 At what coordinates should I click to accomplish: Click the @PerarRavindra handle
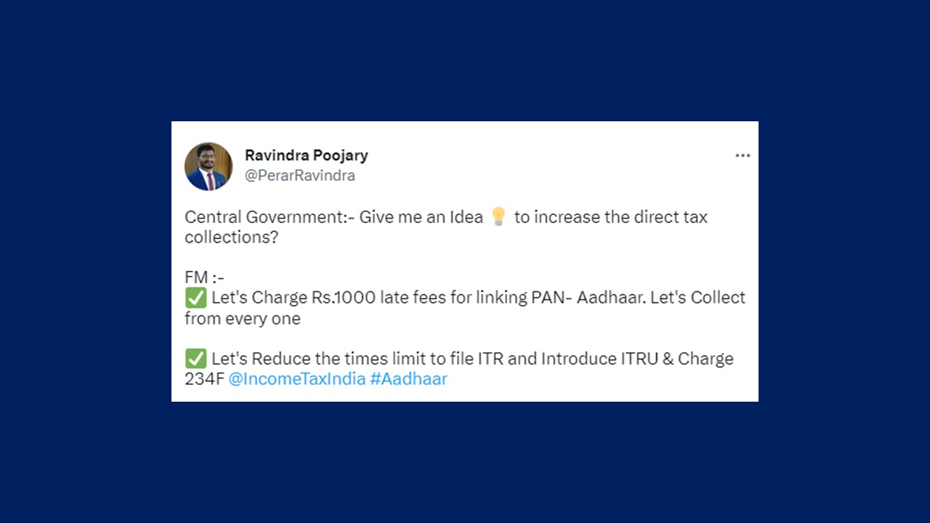(x=299, y=176)
